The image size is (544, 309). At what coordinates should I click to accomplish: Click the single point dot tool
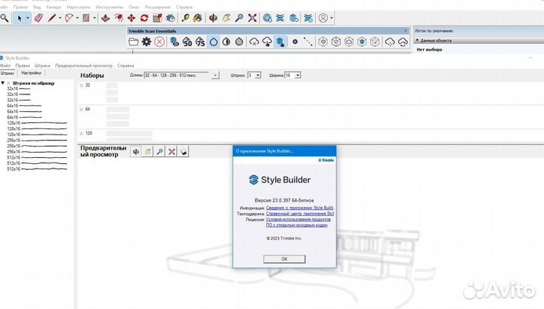pyautogui.click(x=295, y=42)
